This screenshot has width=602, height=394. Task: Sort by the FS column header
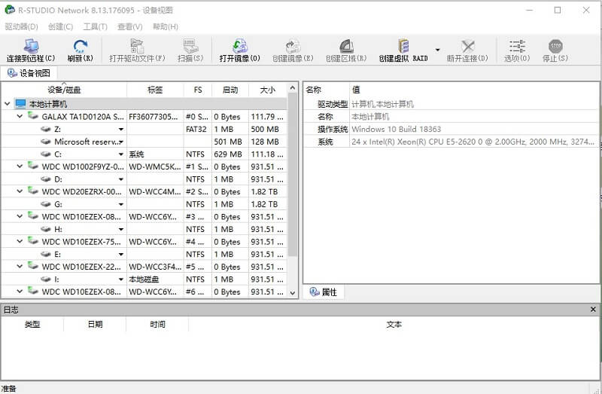[198, 90]
